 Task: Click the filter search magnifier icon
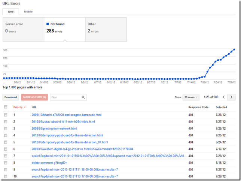pos(83,97)
